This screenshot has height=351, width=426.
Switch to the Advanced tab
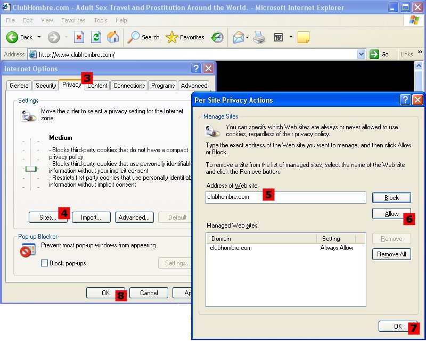(x=194, y=86)
